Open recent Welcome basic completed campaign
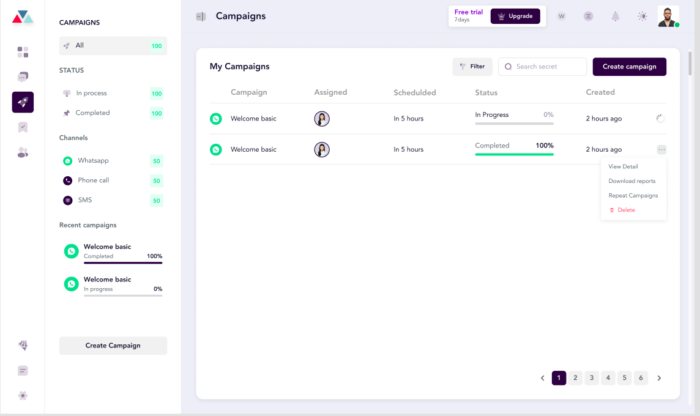The height and width of the screenshot is (416, 700). pyautogui.click(x=113, y=253)
